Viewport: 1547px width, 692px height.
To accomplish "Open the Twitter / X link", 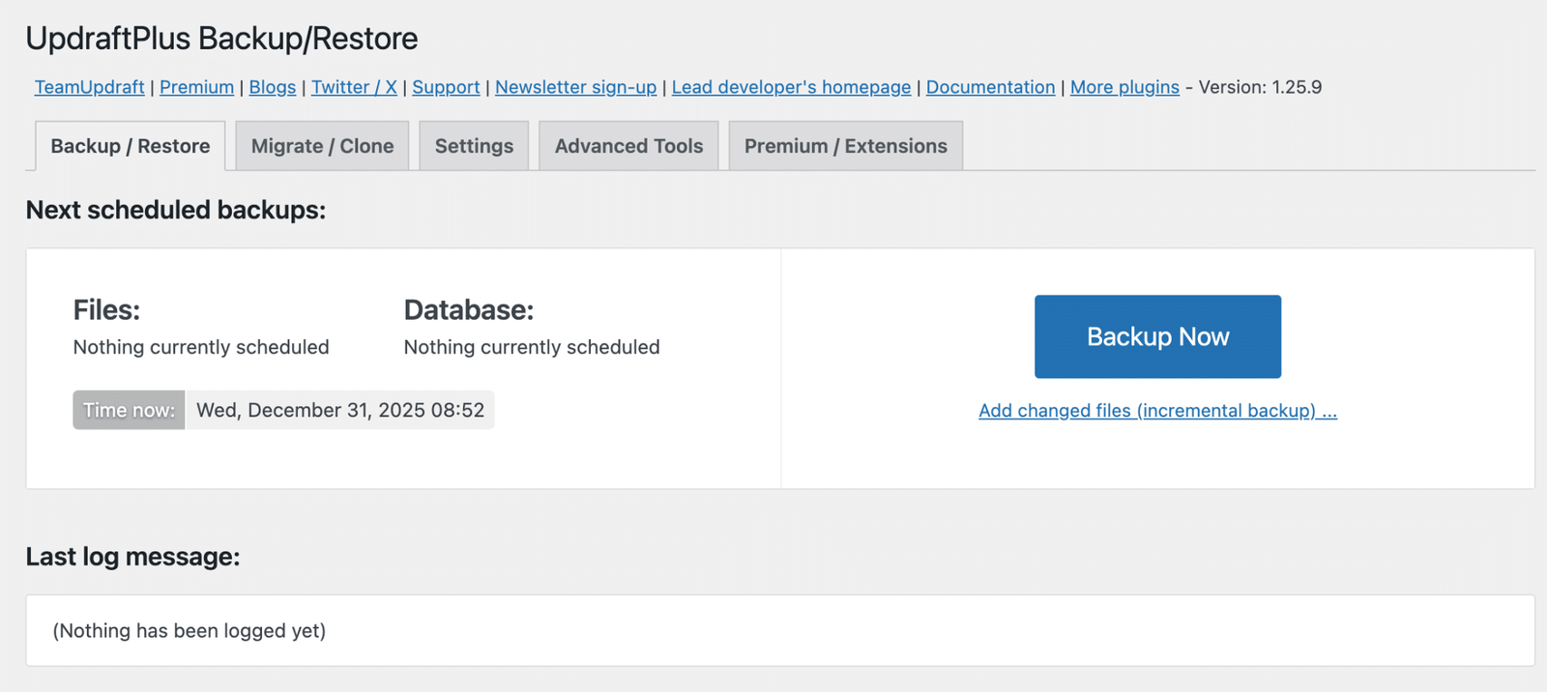I will (x=354, y=87).
